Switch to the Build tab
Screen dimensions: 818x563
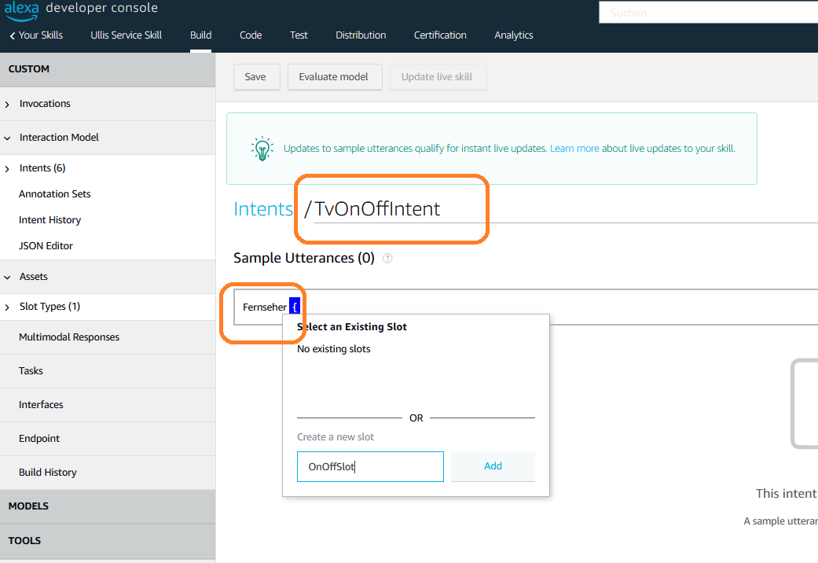201,35
